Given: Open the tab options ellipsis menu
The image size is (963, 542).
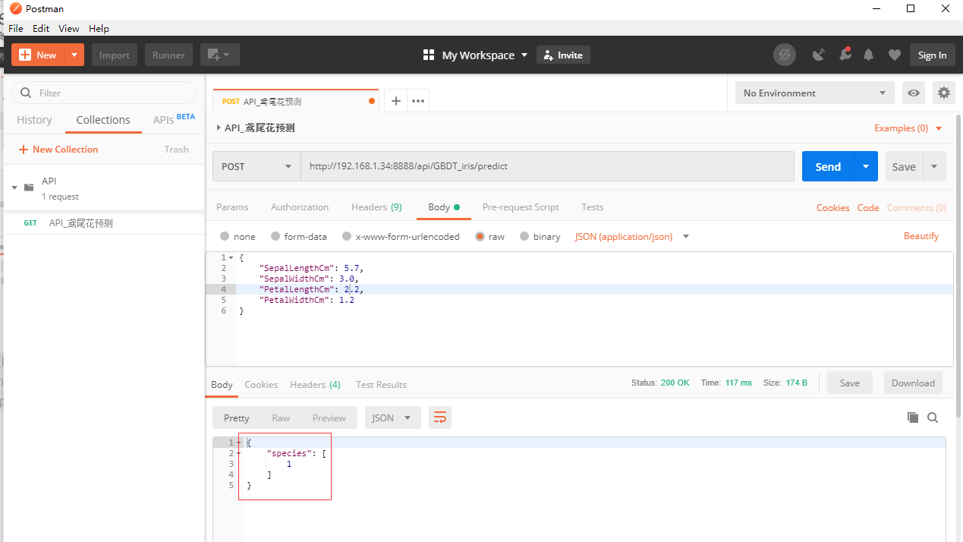Looking at the screenshot, I should click(x=418, y=101).
